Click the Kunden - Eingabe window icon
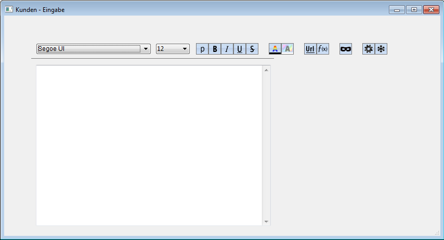Screen dimensions: 444x240 pyautogui.click(x=9, y=9)
